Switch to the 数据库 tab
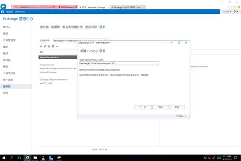Image resolution: width=241 pixels, height=161 pixels. 55,27
